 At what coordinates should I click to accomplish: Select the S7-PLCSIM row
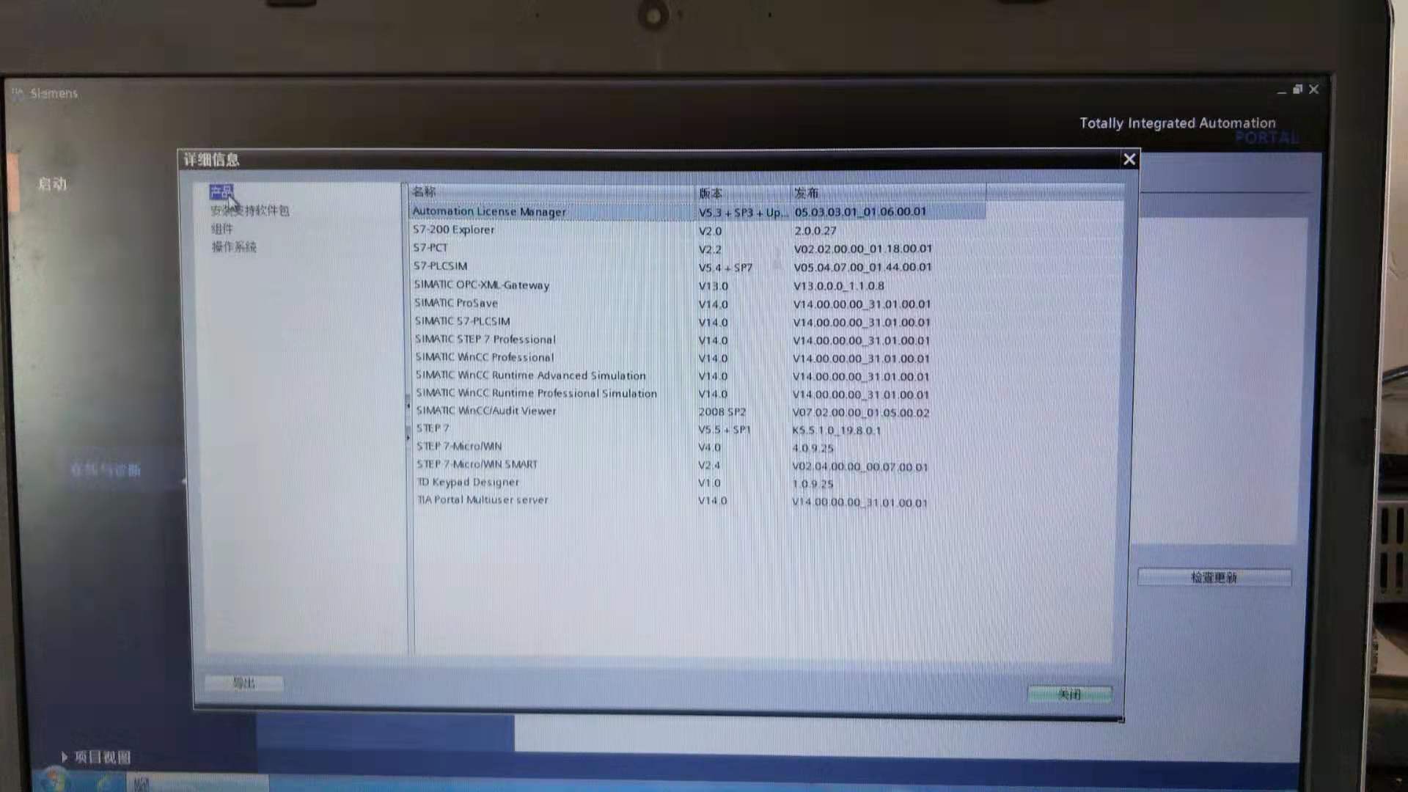(x=440, y=266)
